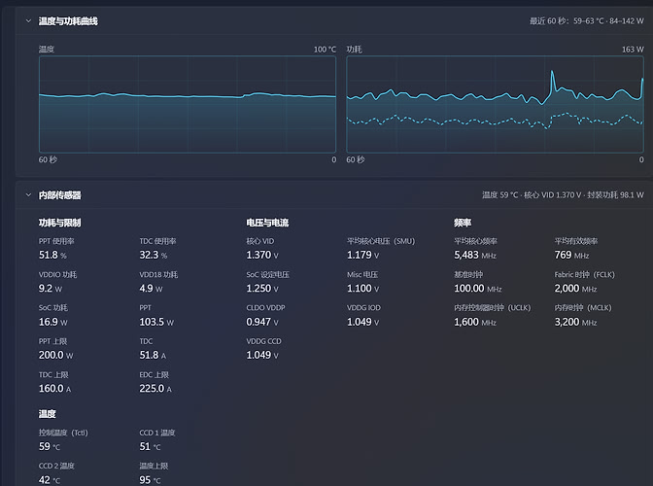Image resolution: width=653 pixels, height=486 pixels.
Task: Select the 基准时钟 value 100.00 MHz
Action: (x=478, y=288)
